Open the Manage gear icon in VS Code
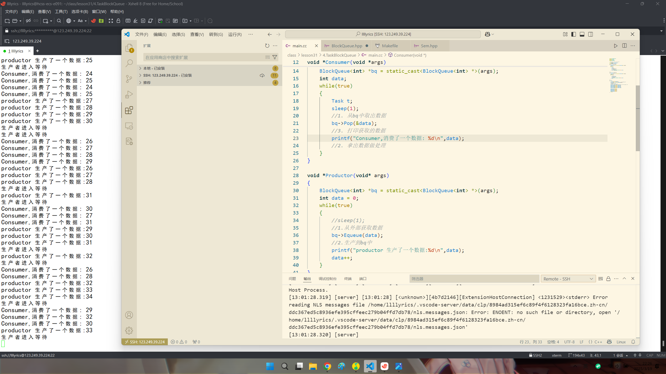This screenshot has height=374, width=666. point(129,331)
